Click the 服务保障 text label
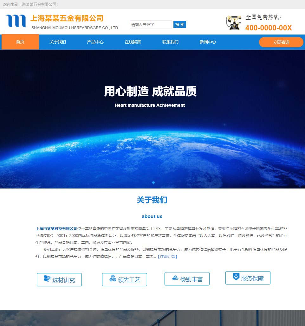305x326 pixels. pyautogui.click(x=252, y=278)
